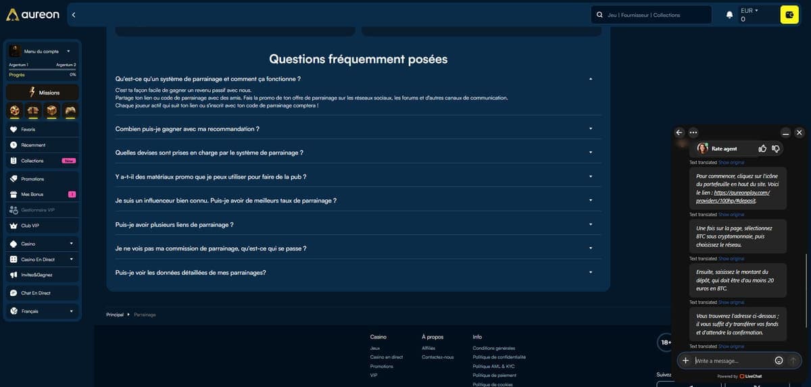Image resolution: width=811 pixels, height=387 pixels.
Task: Expand 'Je suis un influenceur bien connu' question
Action: 358,201
